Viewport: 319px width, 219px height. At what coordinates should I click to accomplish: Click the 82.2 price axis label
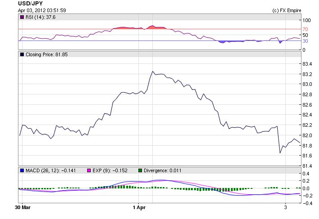tap(307, 125)
